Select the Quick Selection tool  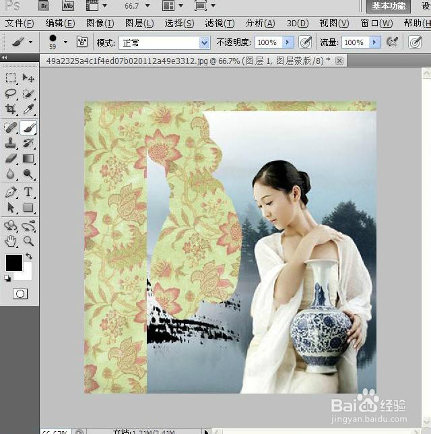tap(28, 94)
